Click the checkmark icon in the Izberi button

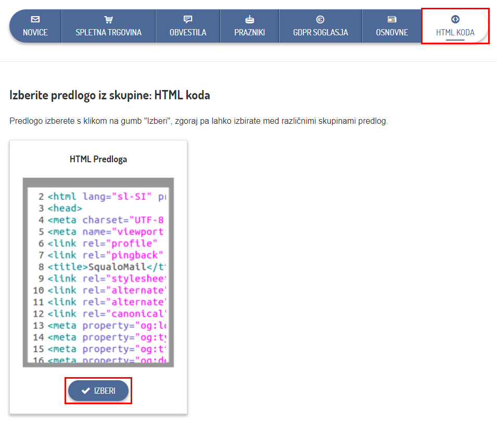86,391
